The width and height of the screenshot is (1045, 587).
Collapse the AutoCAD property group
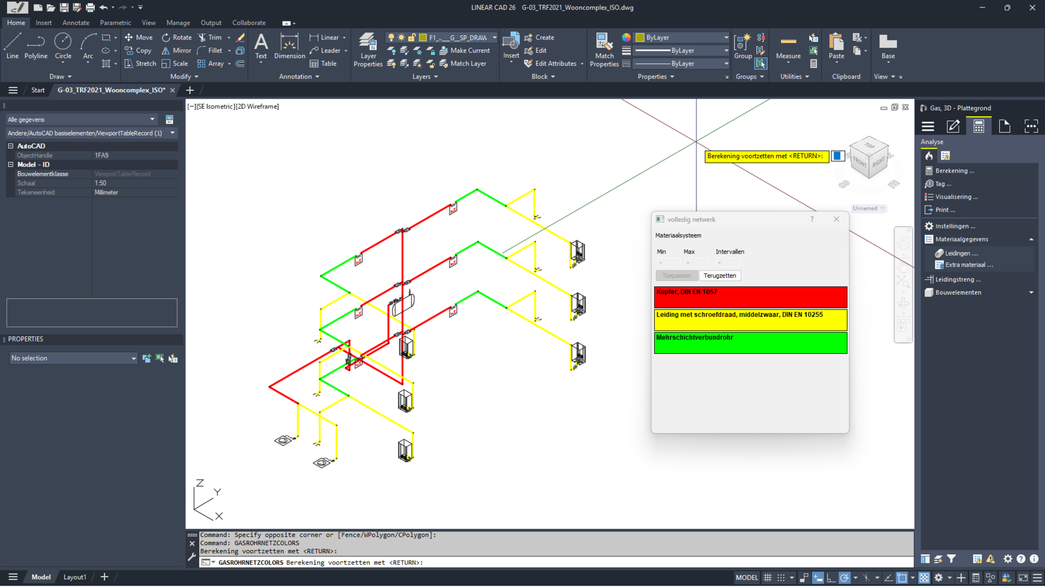(x=11, y=146)
